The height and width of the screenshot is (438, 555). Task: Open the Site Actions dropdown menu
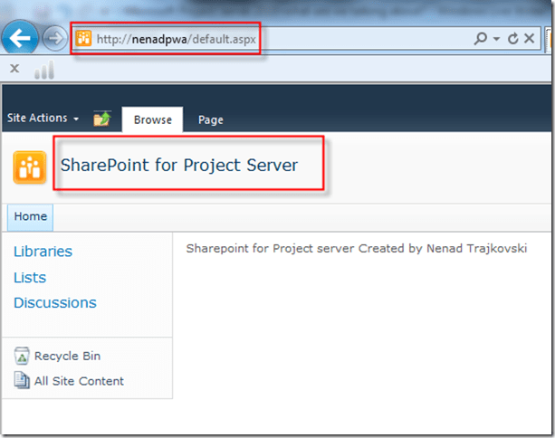(x=43, y=119)
